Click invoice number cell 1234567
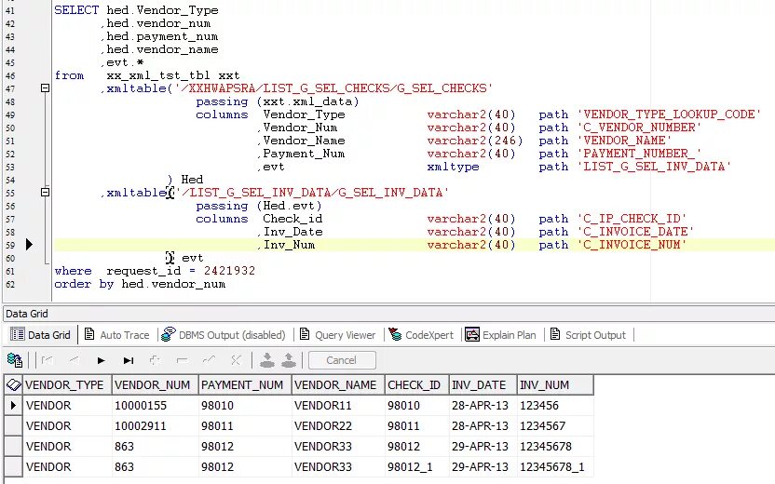Viewport: 775px width, 484px height. tap(555, 425)
